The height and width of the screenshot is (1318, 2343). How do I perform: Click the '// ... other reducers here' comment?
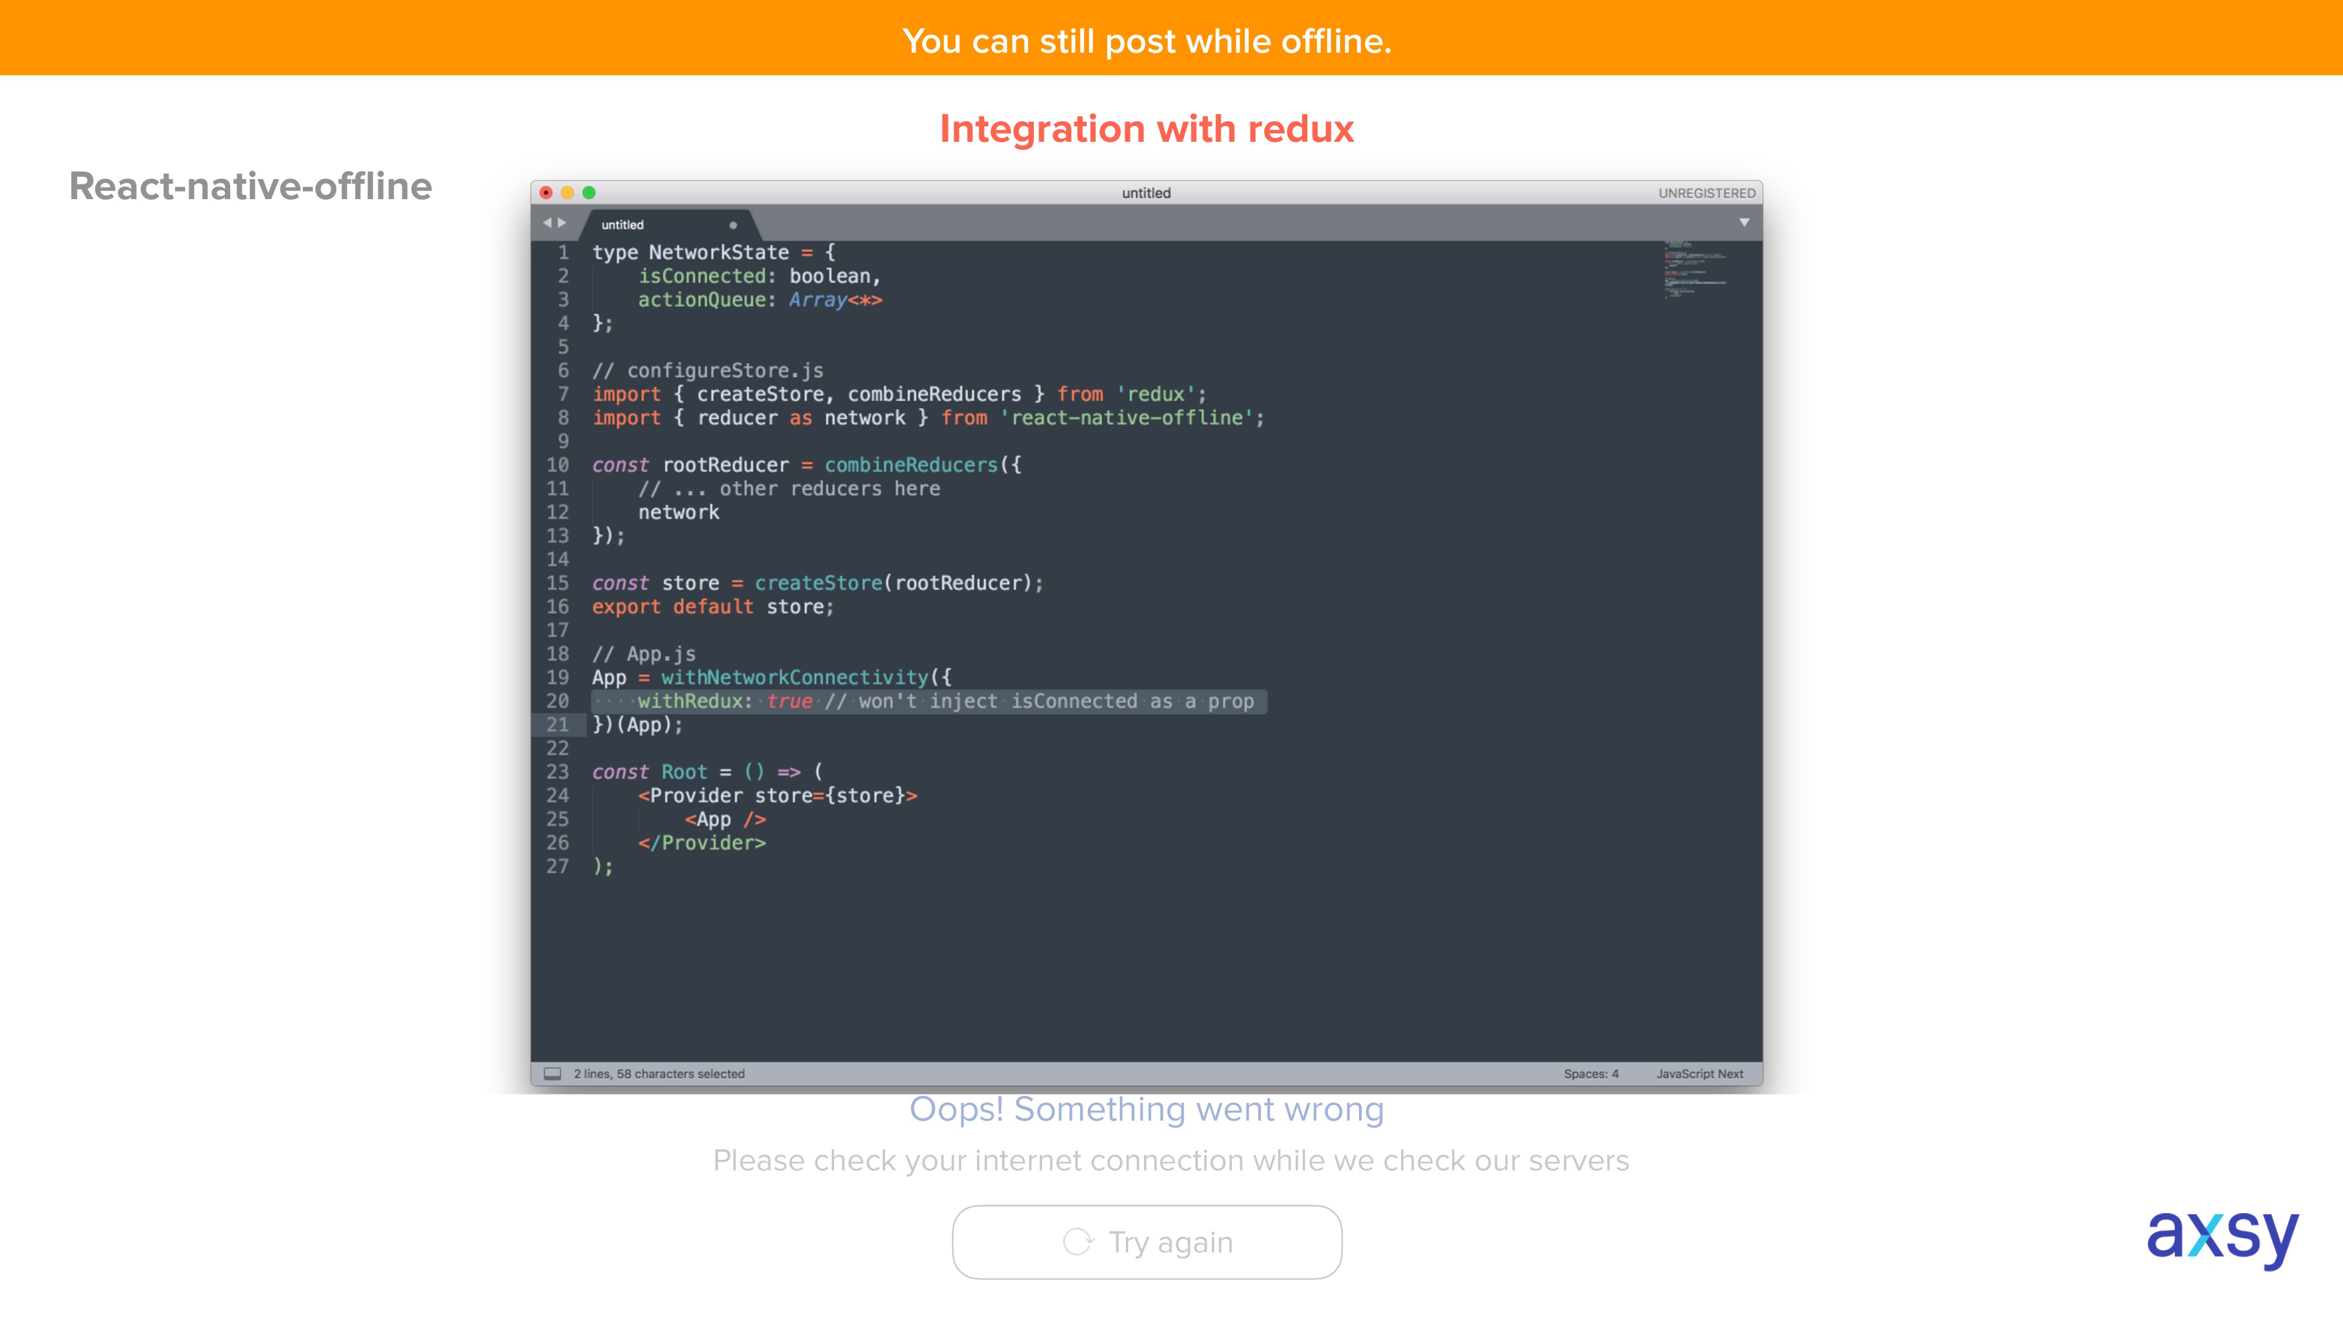(790, 489)
